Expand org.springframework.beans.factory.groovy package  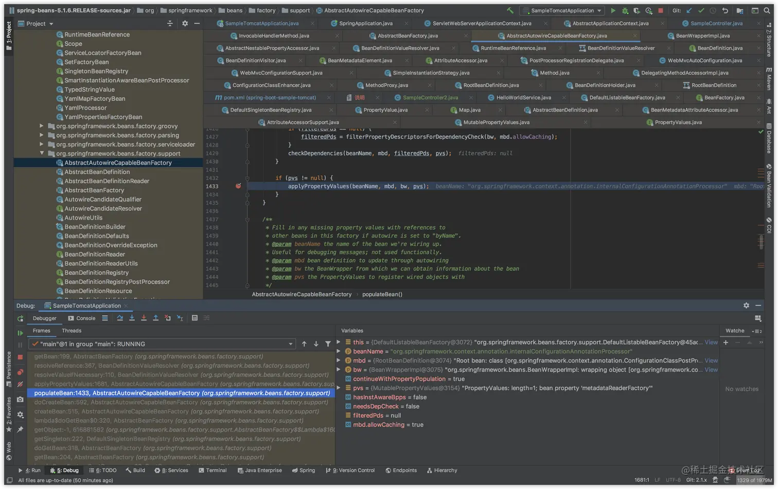42,126
